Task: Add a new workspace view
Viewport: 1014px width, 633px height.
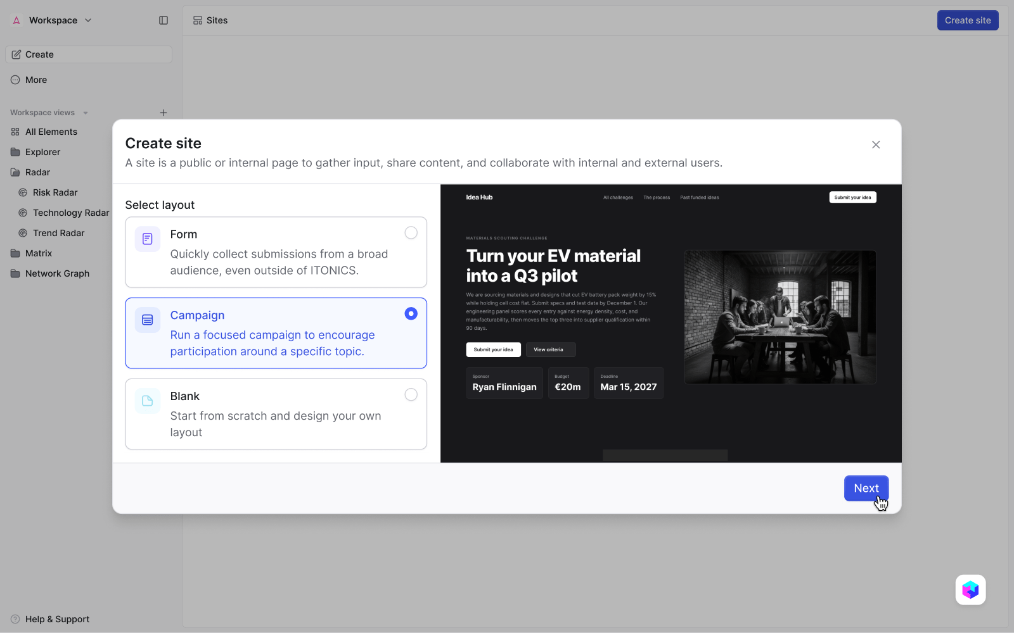Action: click(x=164, y=113)
